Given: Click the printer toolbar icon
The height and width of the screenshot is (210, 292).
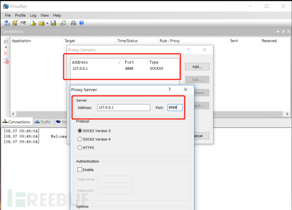Looking at the screenshot, I should pos(73,23).
